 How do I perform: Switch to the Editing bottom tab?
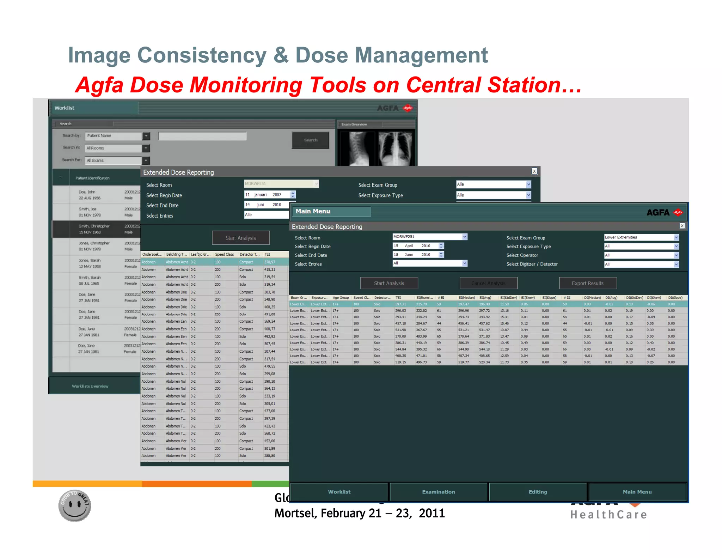click(x=538, y=492)
